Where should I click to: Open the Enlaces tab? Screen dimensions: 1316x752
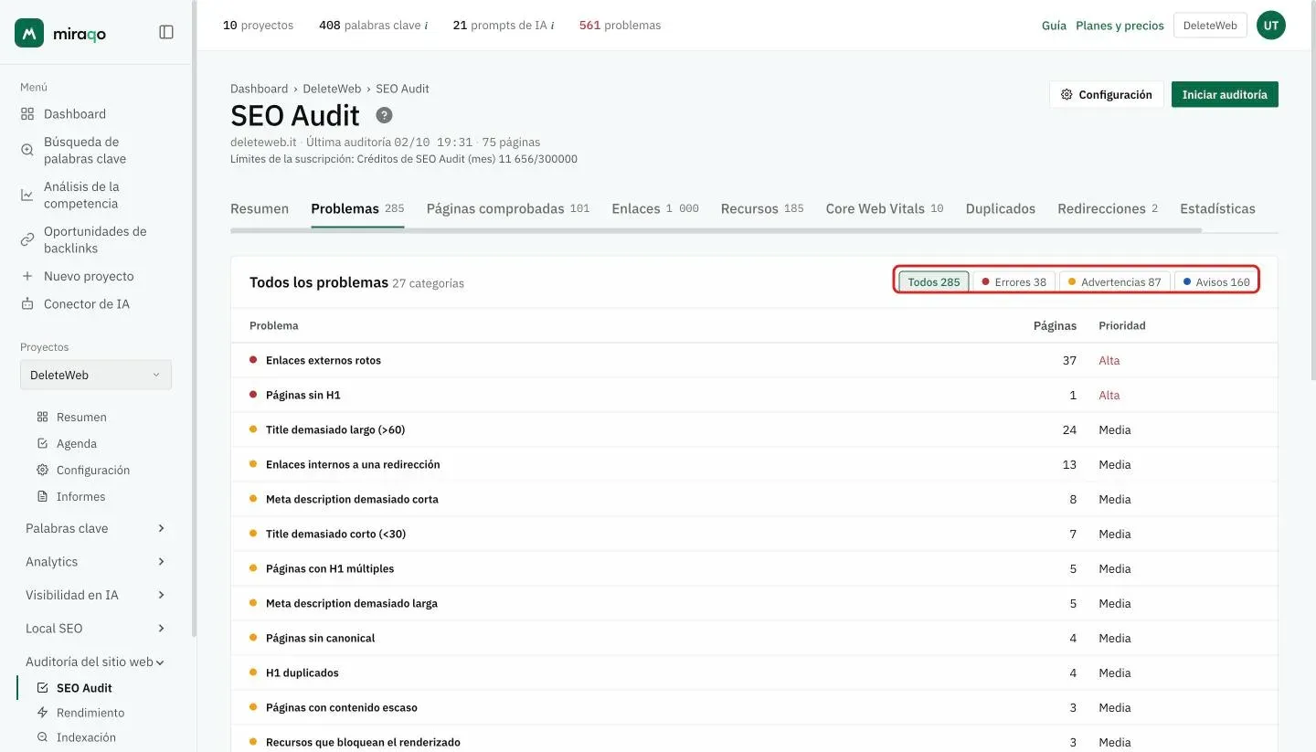click(x=655, y=208)
